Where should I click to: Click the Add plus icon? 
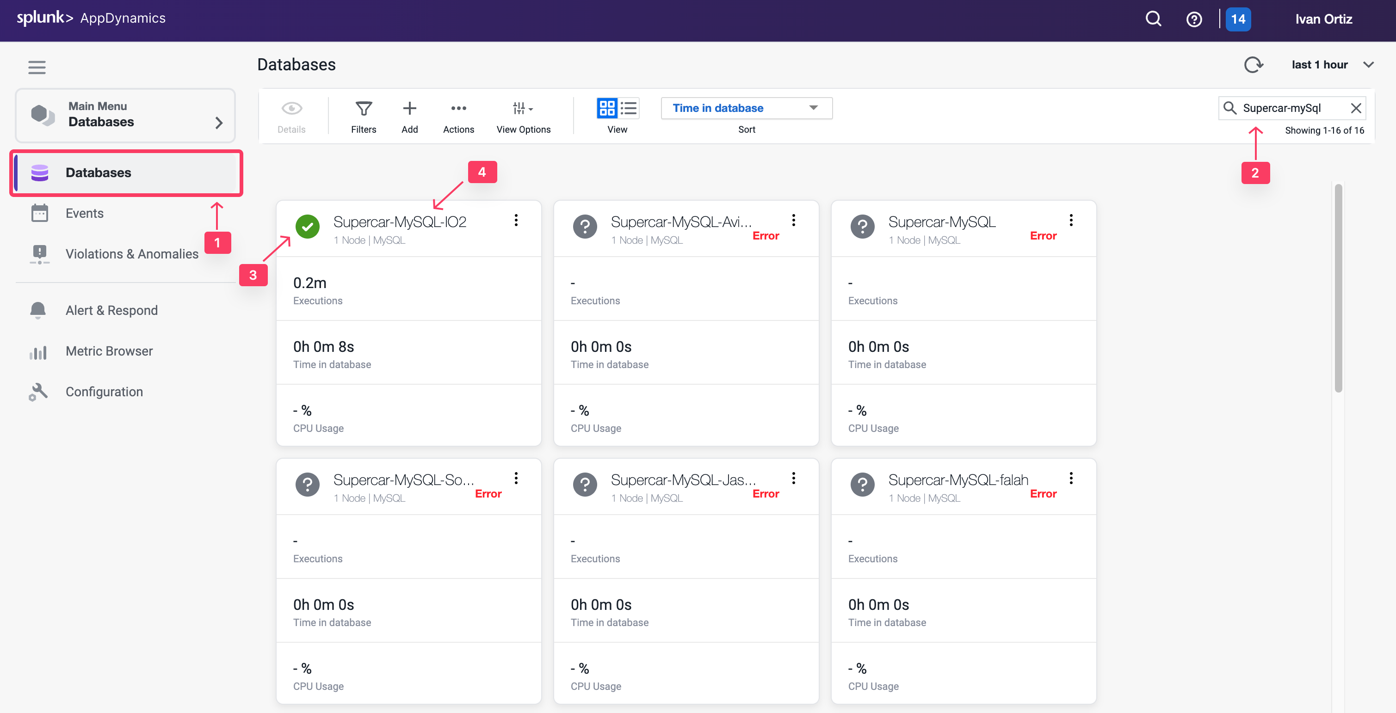(x=410, y=109)
